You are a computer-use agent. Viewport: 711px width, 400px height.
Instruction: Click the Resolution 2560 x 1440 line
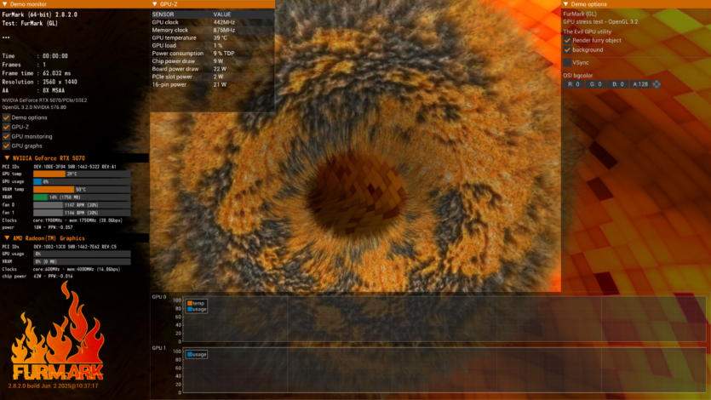coord(39,82)
